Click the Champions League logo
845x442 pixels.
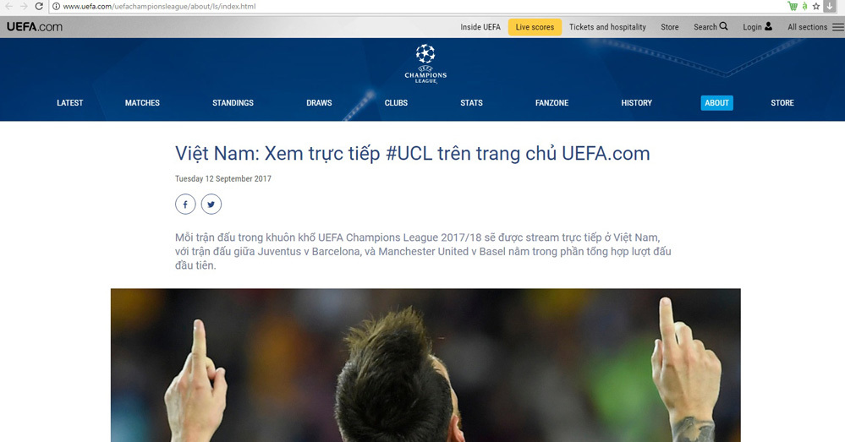tap(425, 63)
